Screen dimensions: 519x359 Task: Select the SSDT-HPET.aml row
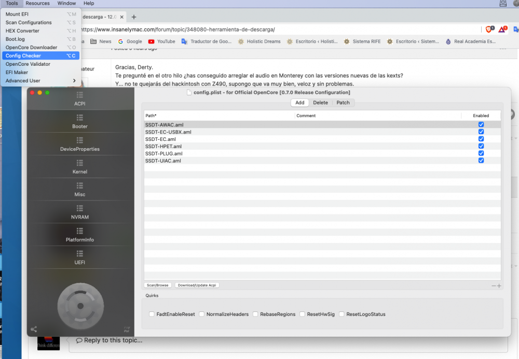click(x=322, y=146)
